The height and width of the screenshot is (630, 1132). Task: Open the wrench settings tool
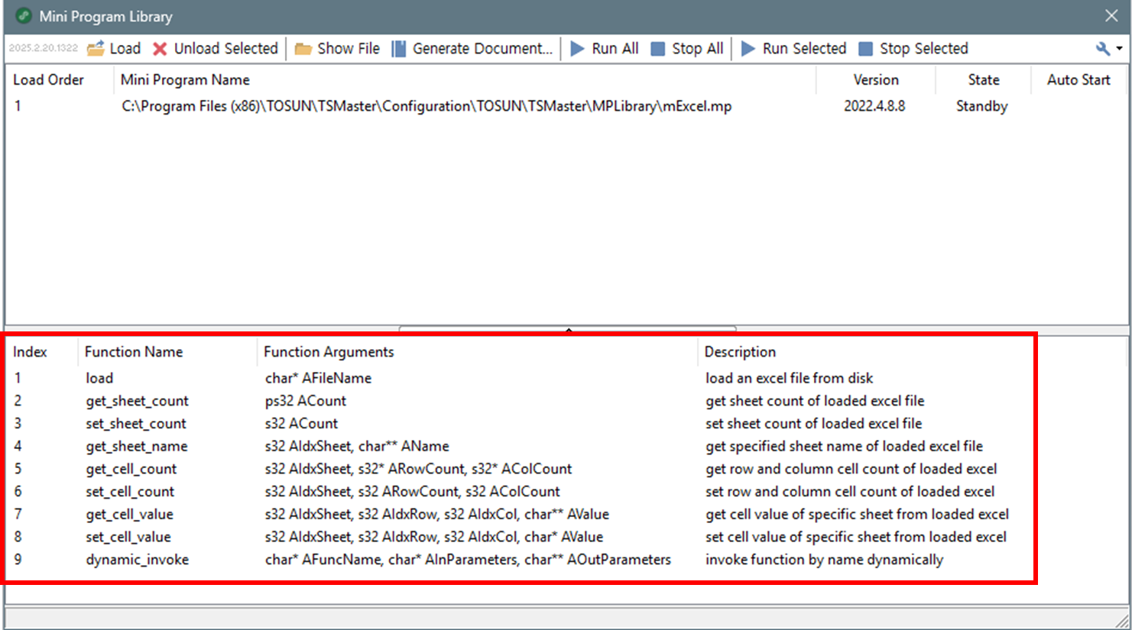pos(1103,49)
